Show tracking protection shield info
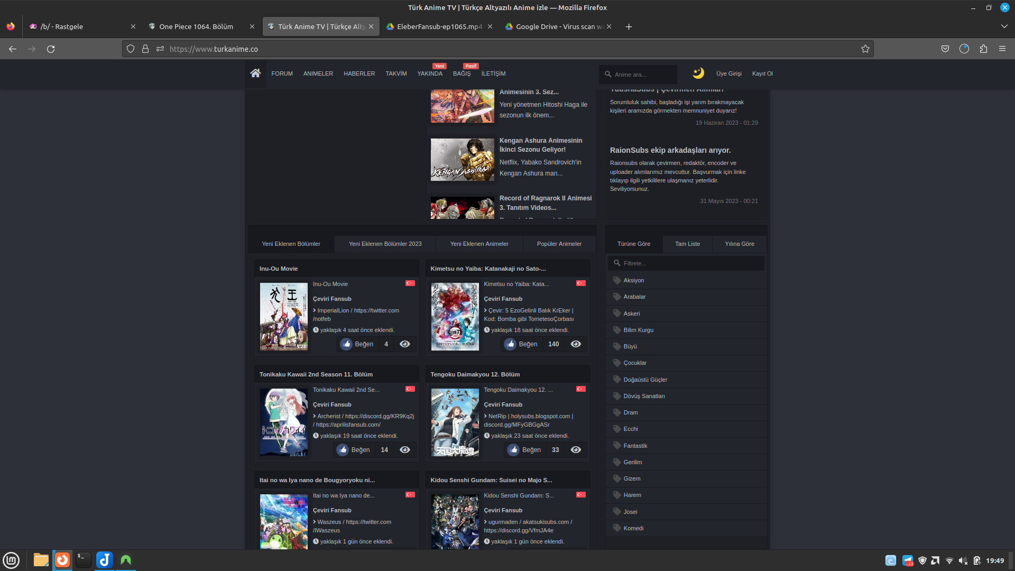1015x571 pixels. [131, 49]
